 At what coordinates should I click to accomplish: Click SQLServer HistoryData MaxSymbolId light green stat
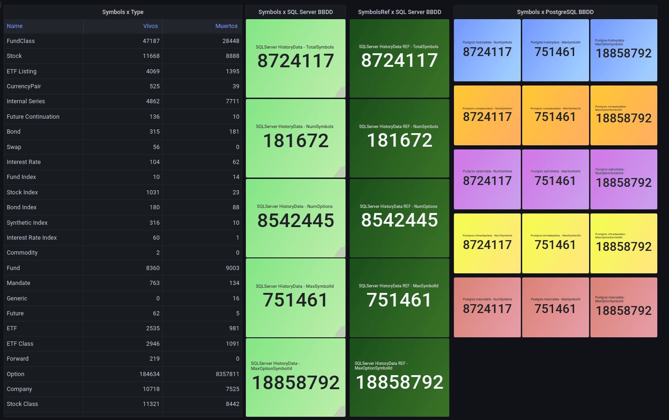coord(295,298)
